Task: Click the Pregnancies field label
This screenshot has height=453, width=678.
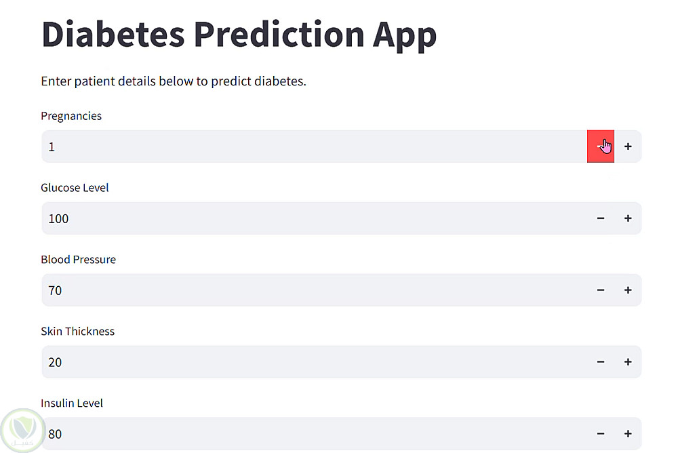Action: 71,116
